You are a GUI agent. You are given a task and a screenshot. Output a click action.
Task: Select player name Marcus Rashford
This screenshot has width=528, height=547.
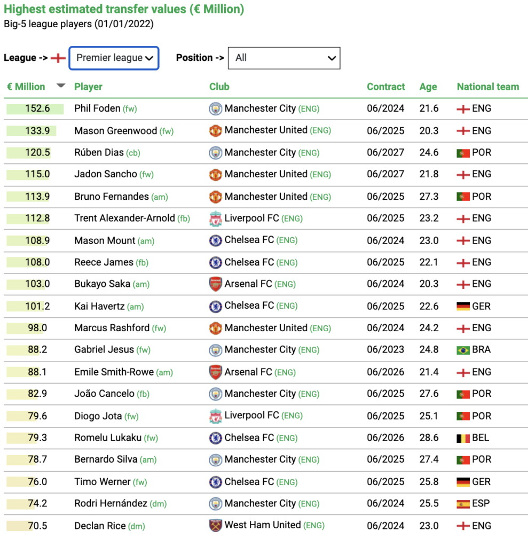point(112,328)
